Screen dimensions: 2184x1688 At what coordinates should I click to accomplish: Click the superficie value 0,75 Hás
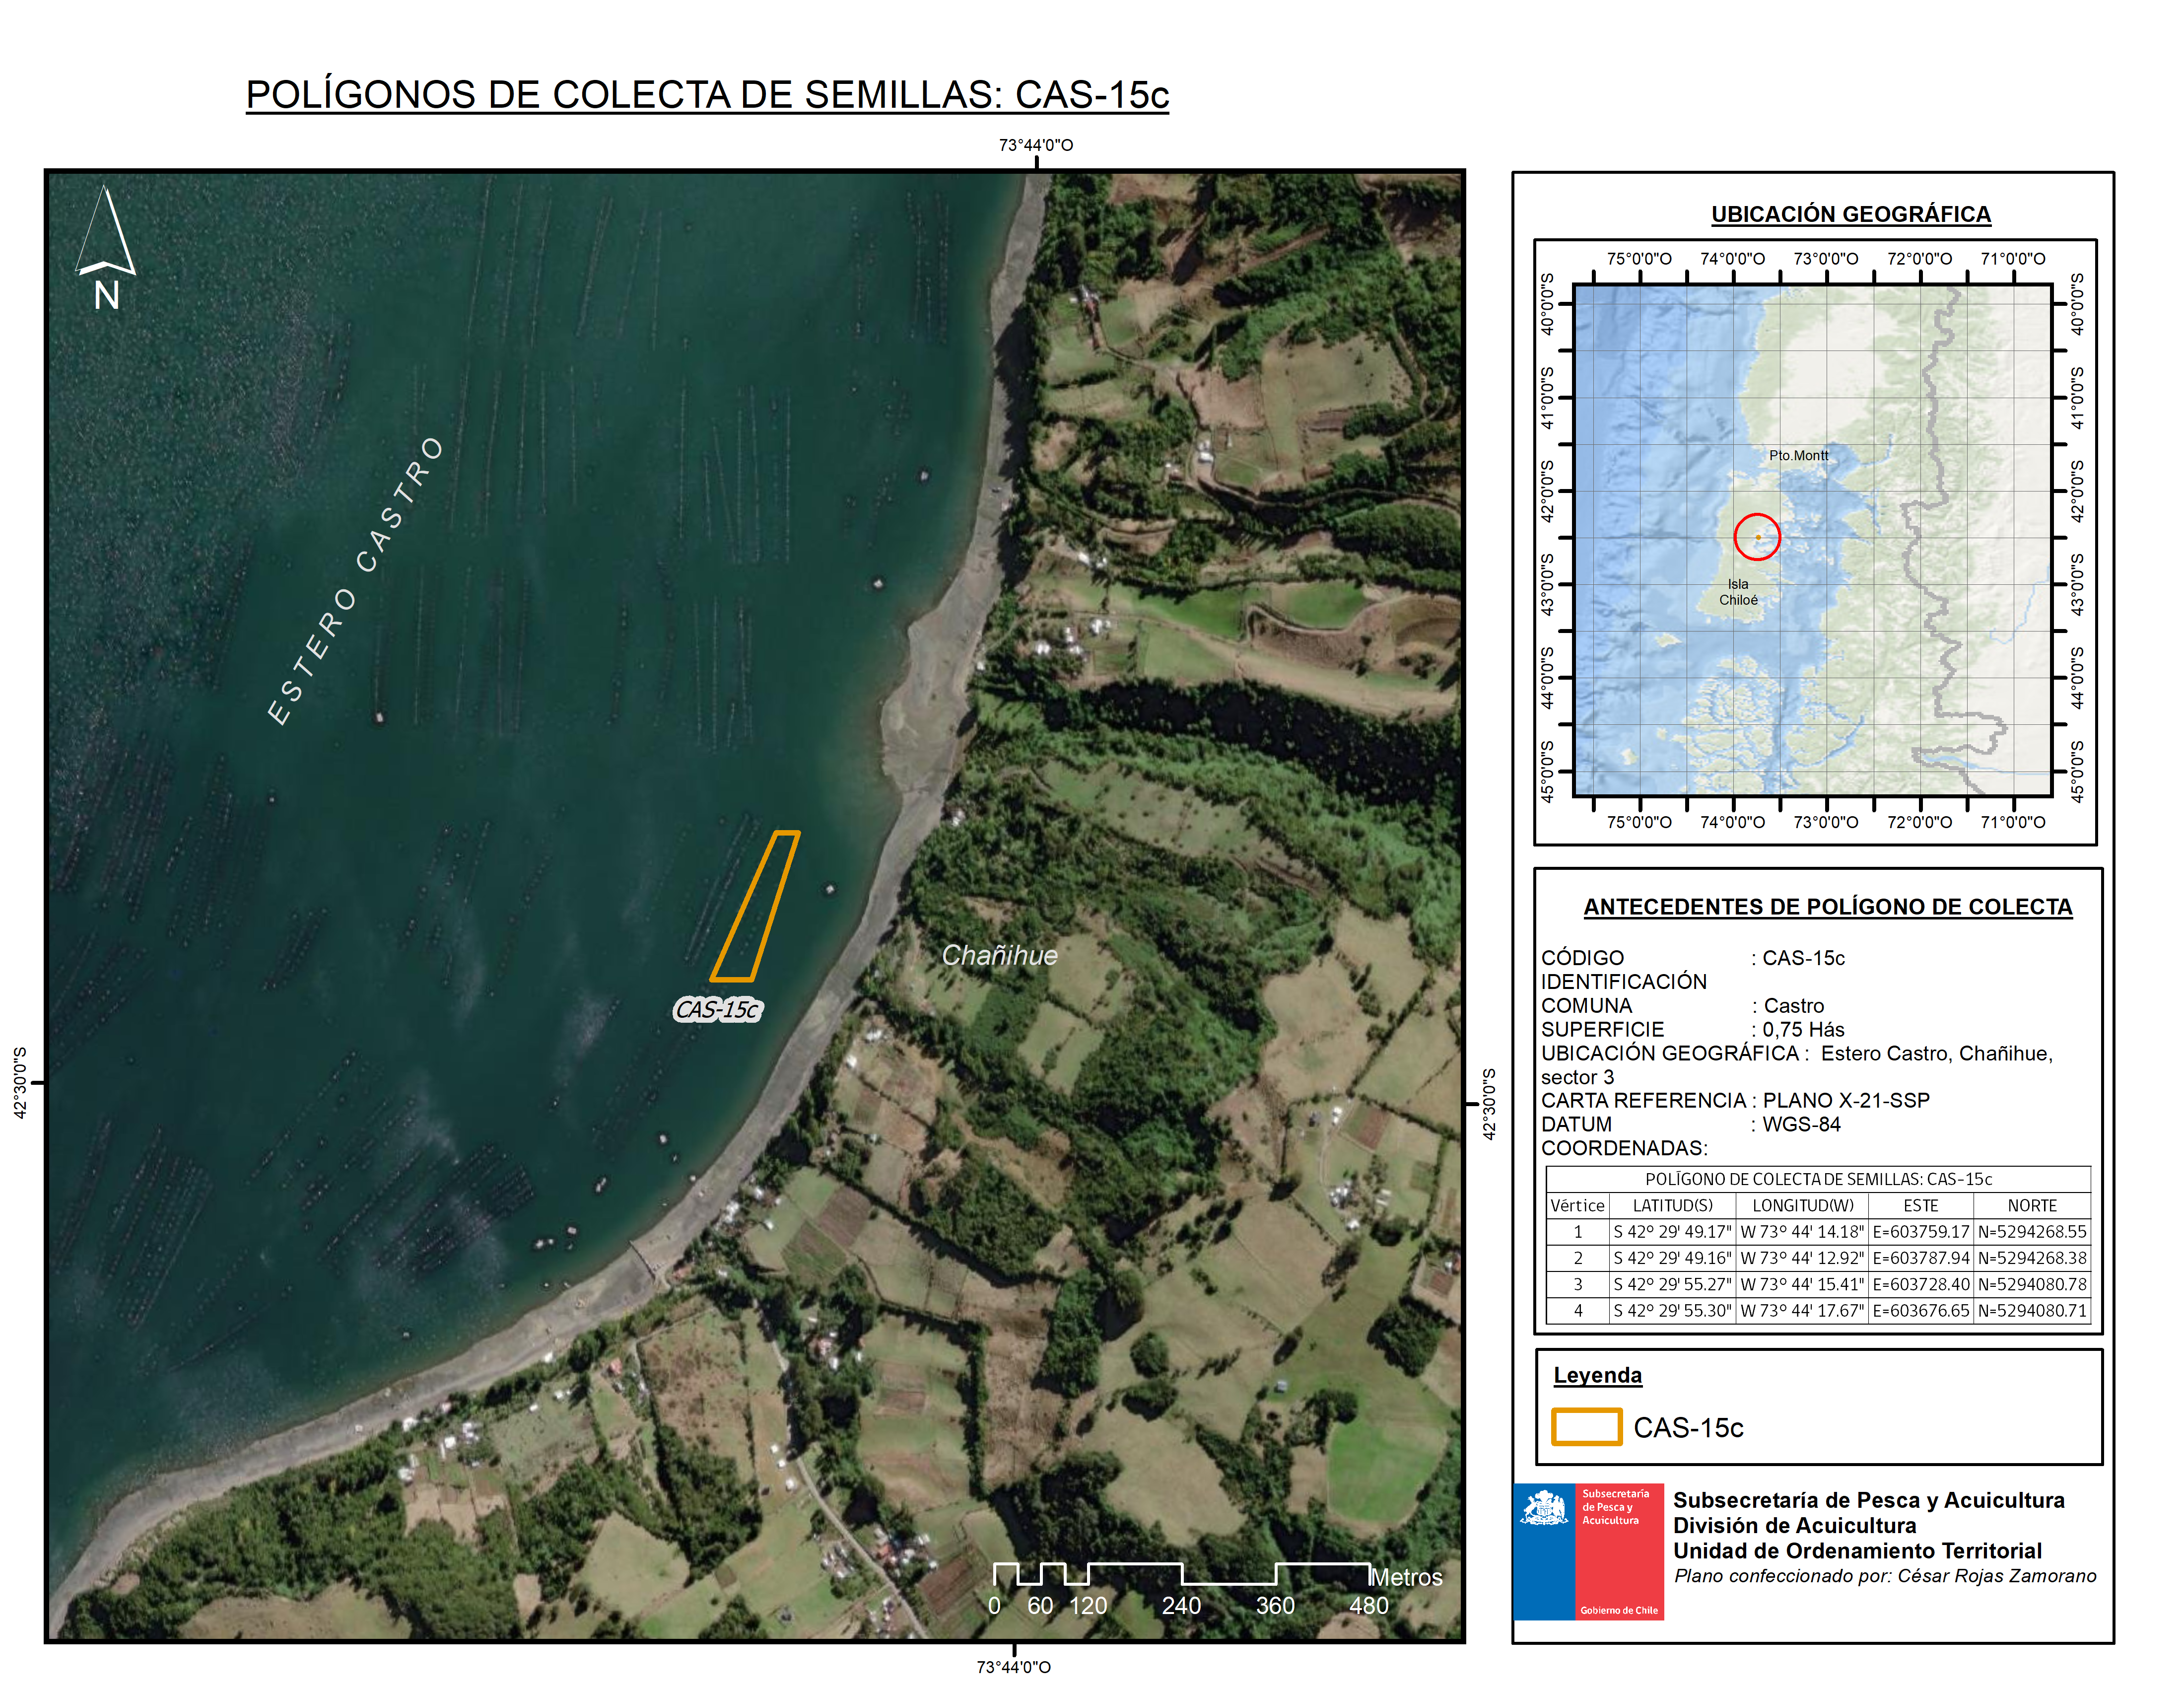pos(1803,1029)
